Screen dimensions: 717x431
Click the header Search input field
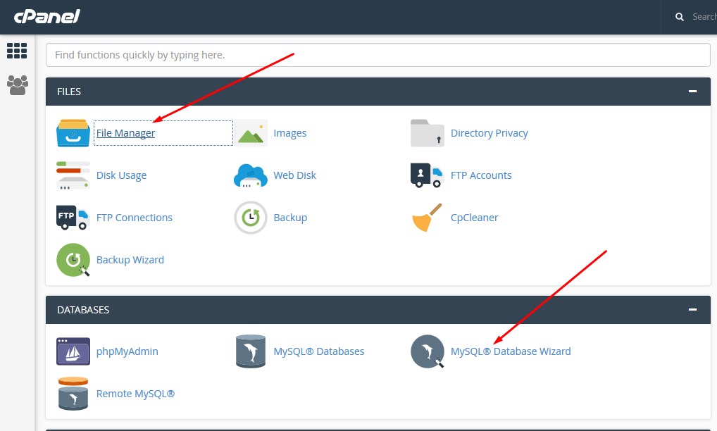(x=704, y=17)
